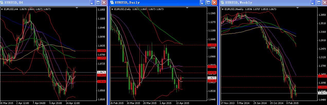Click the chart shift marker in Daily chart
Image resolution: width=327 pixels, height=105 pixels.
tap(187, 8)
